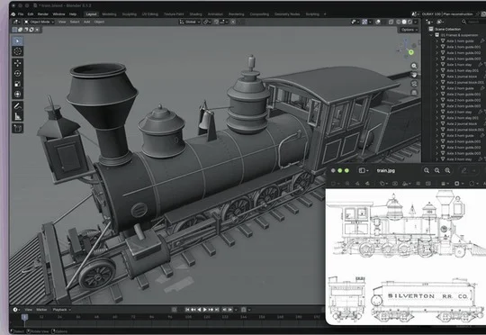The width and height of the screenshot is (486, 335).
Task: Select the Scale tool in Blender toolbar
Action: [17, 84]
